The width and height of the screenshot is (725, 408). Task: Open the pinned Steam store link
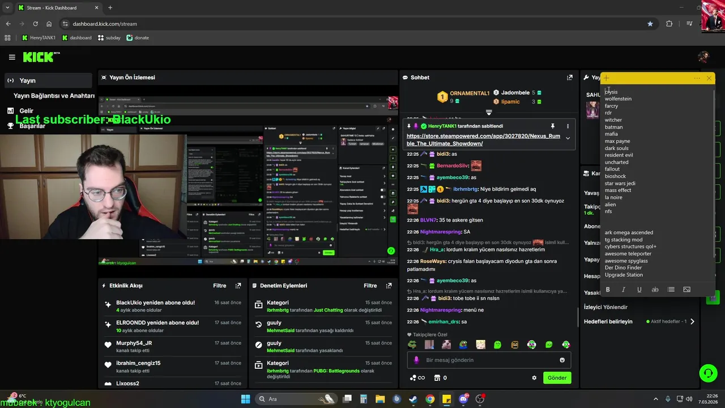[483, 140]
